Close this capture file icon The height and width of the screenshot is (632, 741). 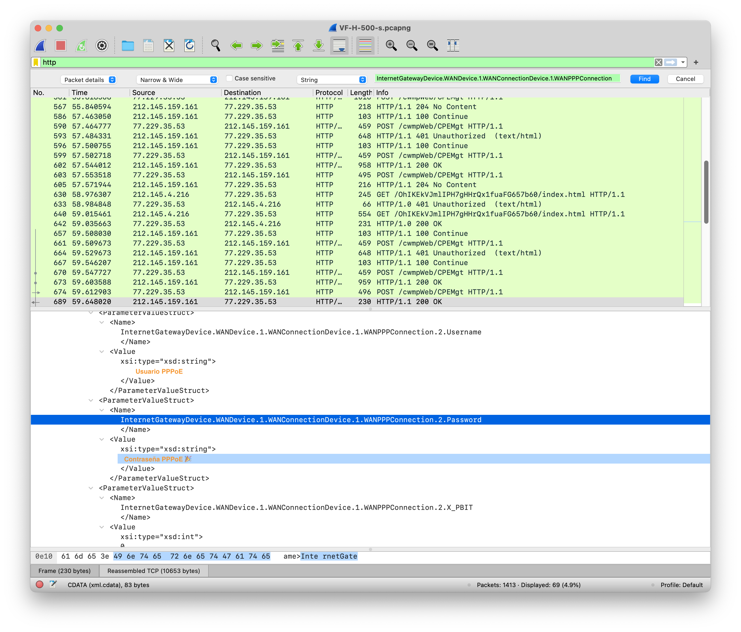pyautogui.click(x=169, y=45)
